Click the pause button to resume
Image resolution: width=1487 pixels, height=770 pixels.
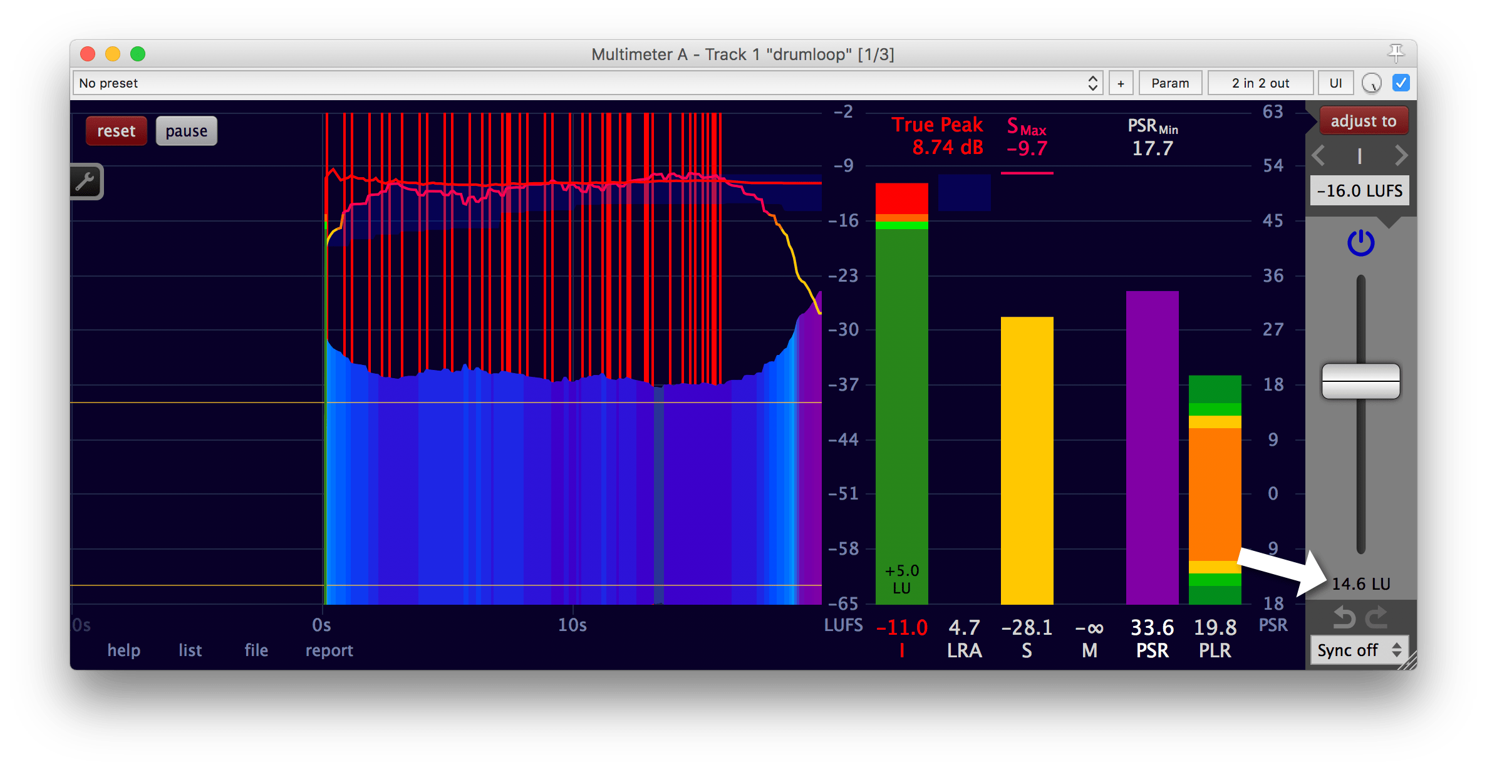[x=187, y=131]
